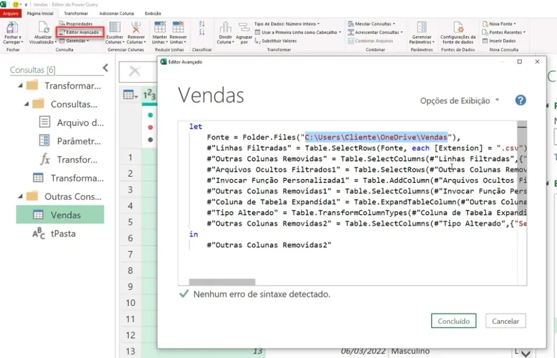This screenshot has height=358, width=557.
Task: Click the table menu icon in the grid corner
Action: click(131, 95)
